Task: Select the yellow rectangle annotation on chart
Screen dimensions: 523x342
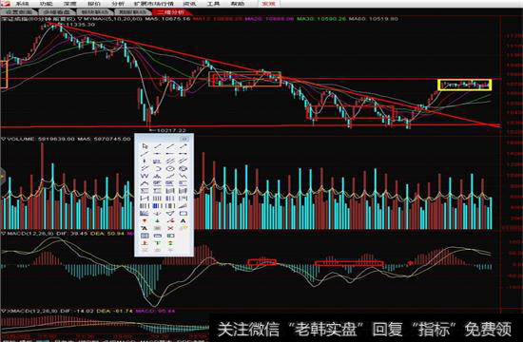Action: point(465,85)
